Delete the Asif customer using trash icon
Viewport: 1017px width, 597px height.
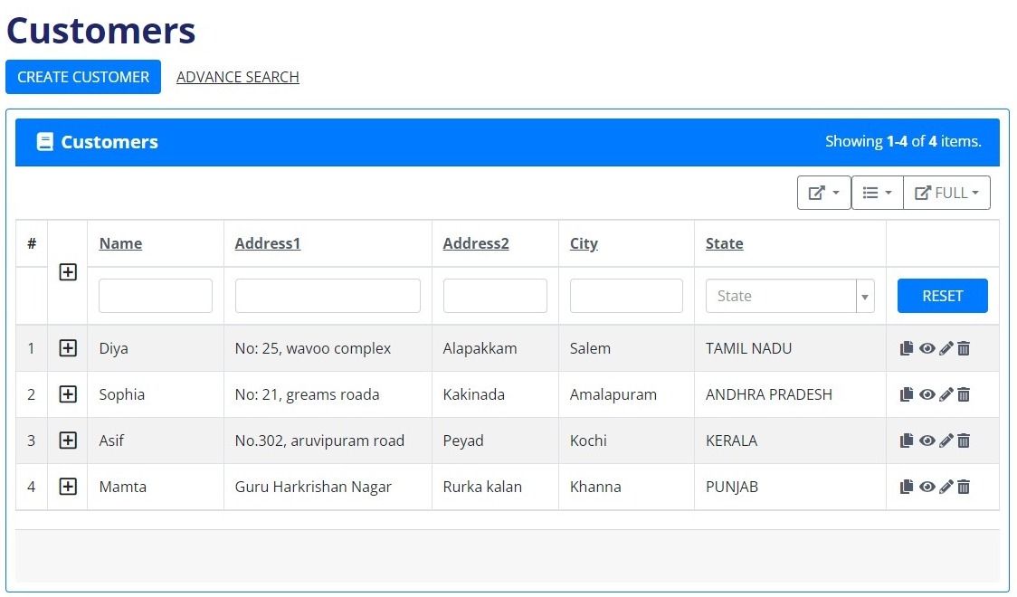click(x=965, y=441)
